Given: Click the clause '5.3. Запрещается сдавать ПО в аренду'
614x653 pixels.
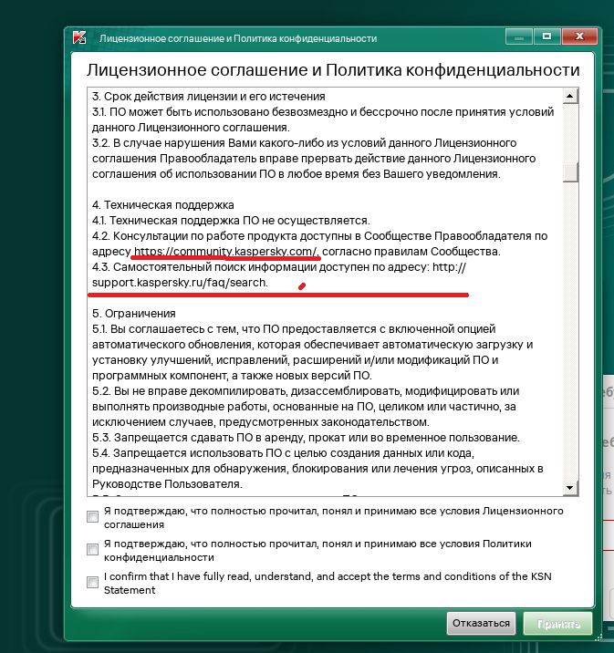Looking at the screenshot, I should tap(306, 437).
